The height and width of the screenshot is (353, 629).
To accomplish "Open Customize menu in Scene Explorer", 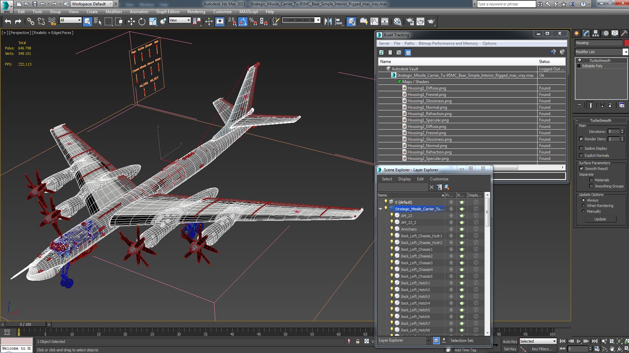I will tap(439, 179).
